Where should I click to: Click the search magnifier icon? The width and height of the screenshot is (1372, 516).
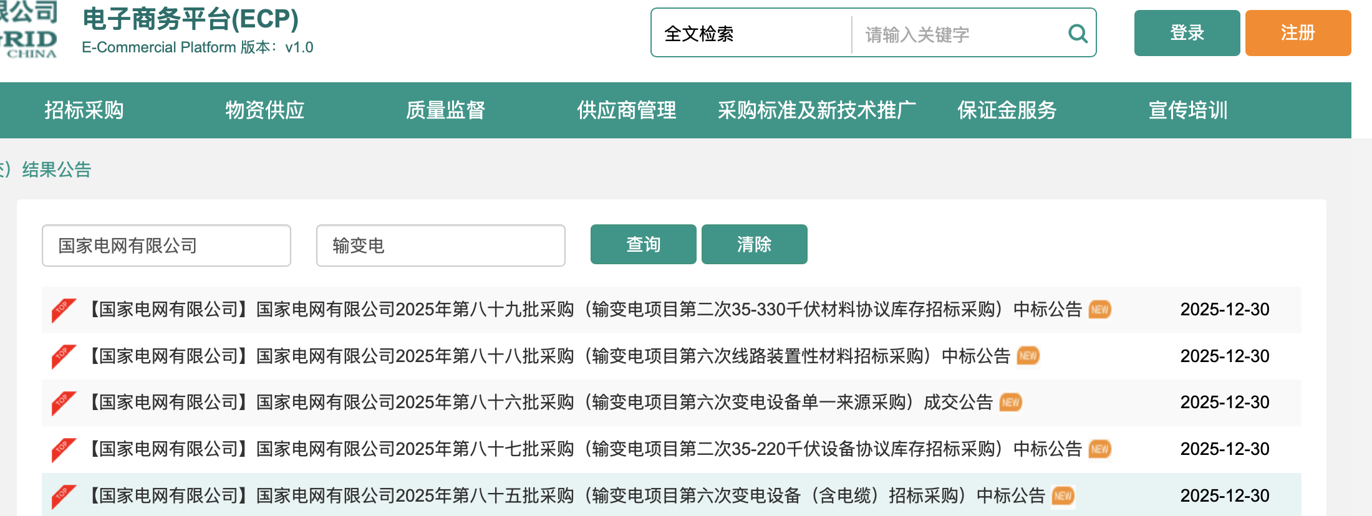1078,33
